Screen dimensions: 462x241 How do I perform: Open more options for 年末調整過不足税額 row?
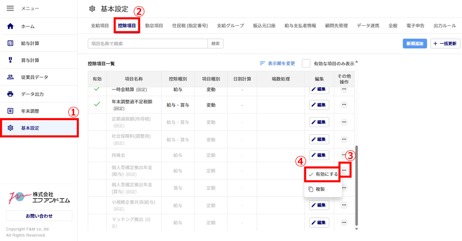[344, 105]
